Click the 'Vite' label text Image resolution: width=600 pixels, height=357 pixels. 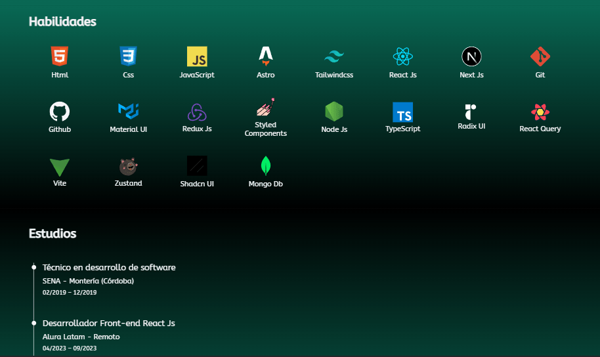(60, 183)
